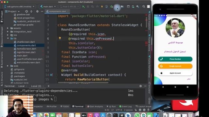Open WhatsApp in the Dock

click(137, 115)
